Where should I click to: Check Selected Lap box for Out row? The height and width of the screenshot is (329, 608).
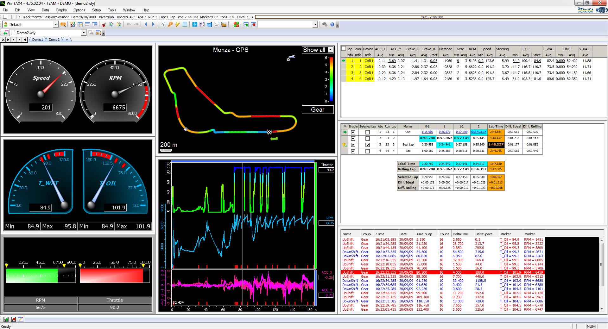[367, 132]
